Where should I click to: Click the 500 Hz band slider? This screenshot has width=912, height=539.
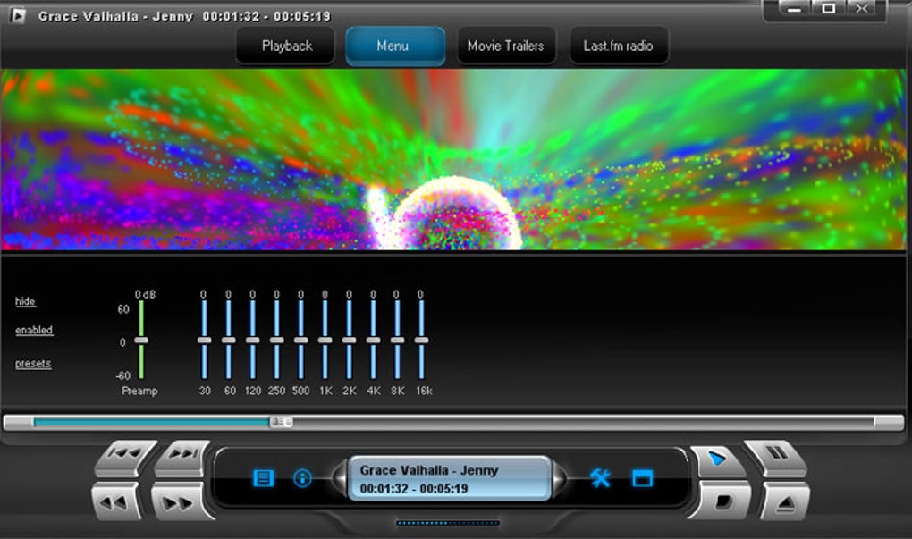pyautogui.click(x=300, y=341)
